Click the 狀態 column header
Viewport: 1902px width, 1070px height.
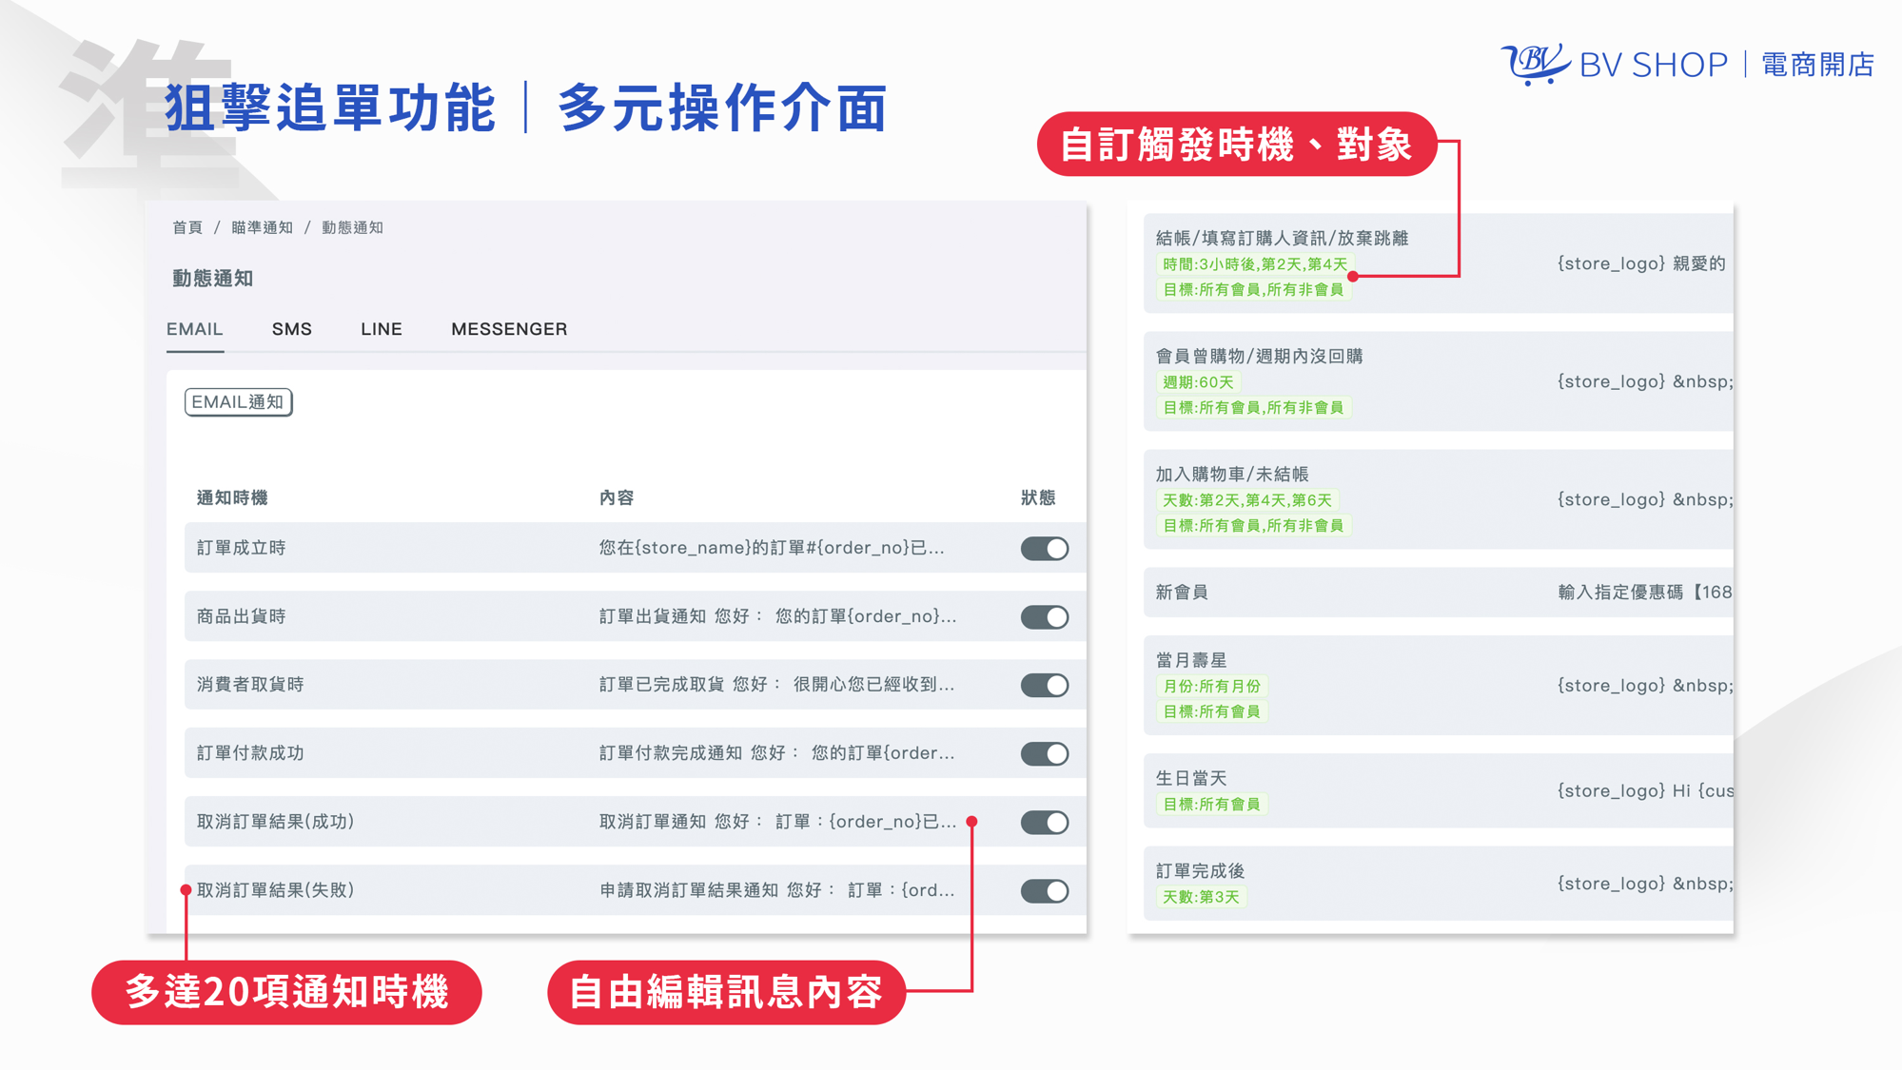pos(1038,497)
